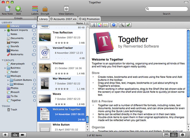Click the Groups column header
190x138 pixels.
pyautogui.click(x=18, y=18)
